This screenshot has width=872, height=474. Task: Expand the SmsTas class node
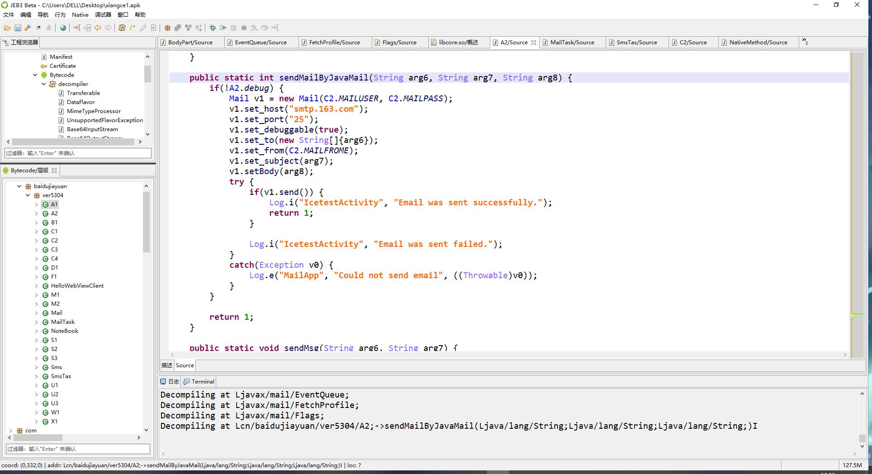[x=37, y=376]
